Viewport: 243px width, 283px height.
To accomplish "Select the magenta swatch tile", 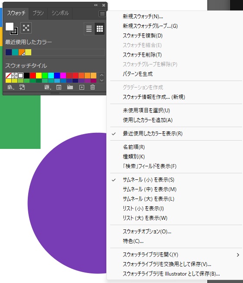I will [63, 75].
